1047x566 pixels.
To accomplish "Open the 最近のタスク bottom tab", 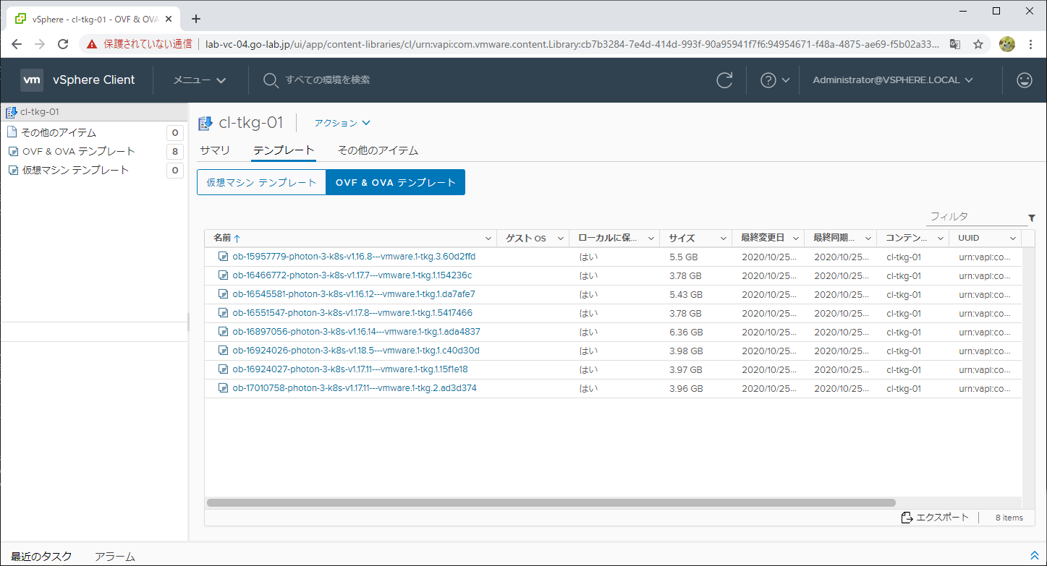I will (x=41, y=556).
